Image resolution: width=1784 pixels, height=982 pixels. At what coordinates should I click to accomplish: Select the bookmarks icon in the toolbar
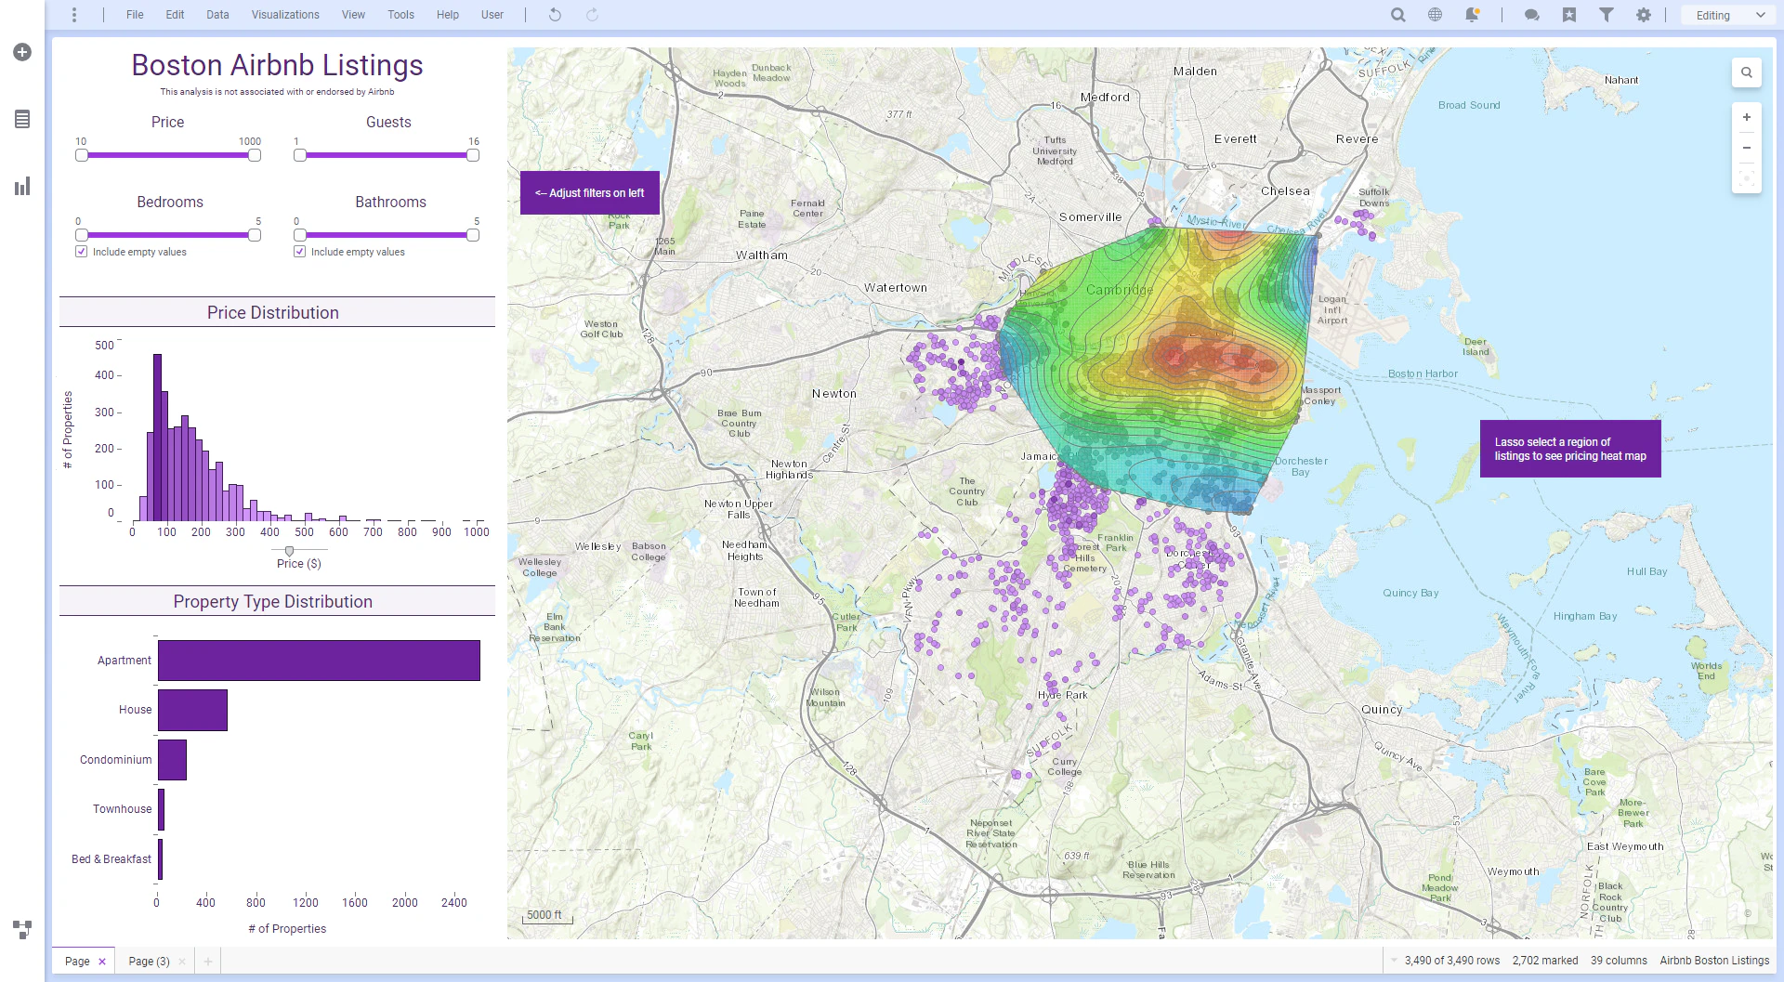point(1569,15)
